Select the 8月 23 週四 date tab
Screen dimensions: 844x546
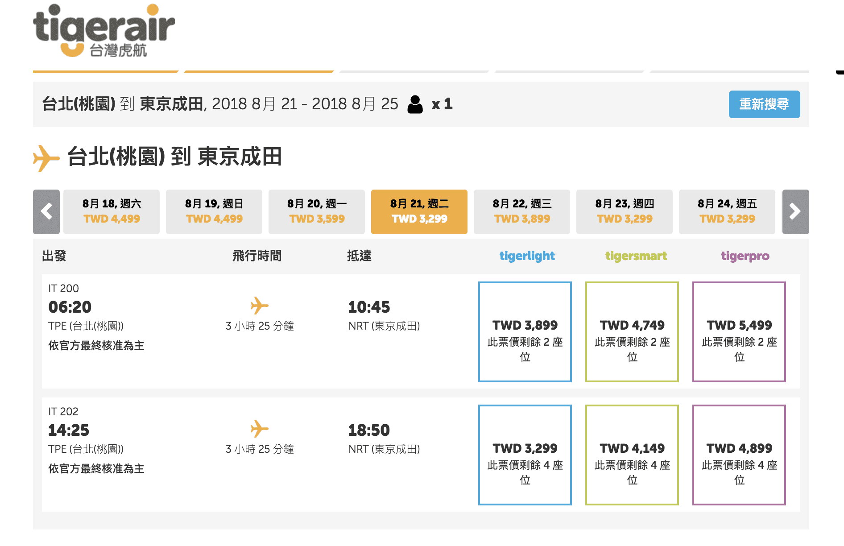point(625,211)
